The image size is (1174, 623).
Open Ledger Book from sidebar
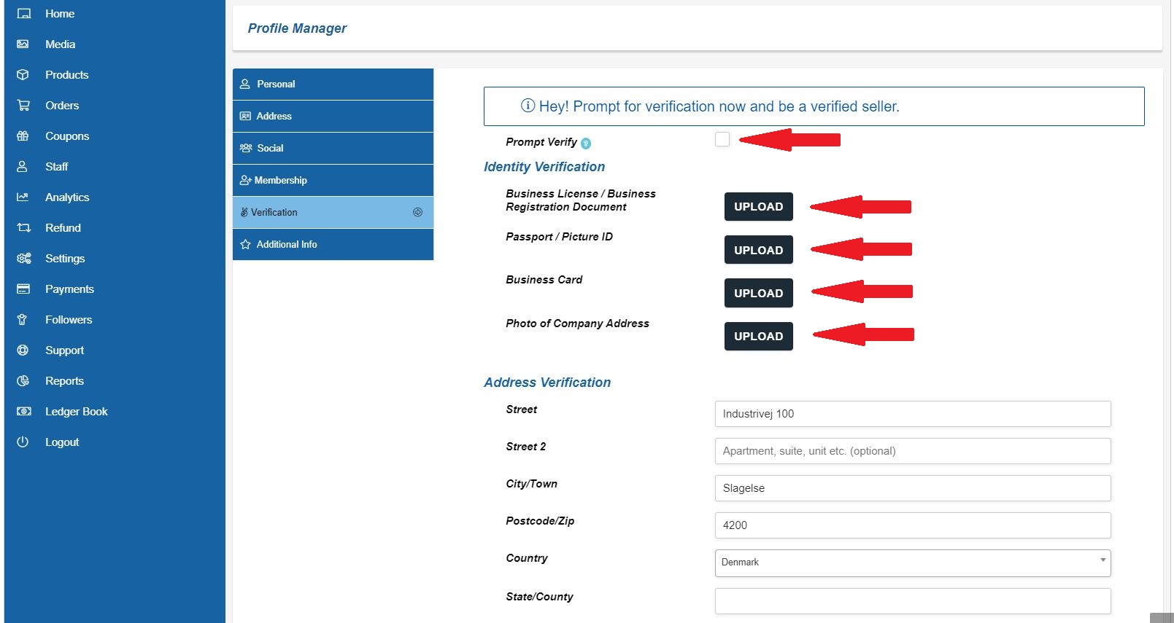tap(76, 412)
